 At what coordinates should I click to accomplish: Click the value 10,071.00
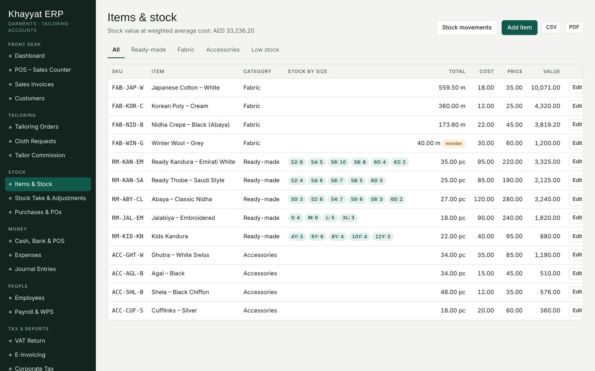[545, 87]
